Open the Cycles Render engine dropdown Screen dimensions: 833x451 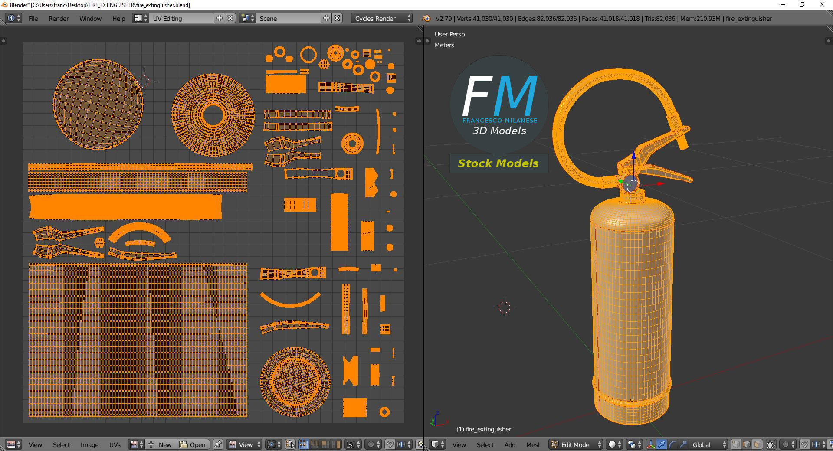pyautogui.click(x=382, y=18)
